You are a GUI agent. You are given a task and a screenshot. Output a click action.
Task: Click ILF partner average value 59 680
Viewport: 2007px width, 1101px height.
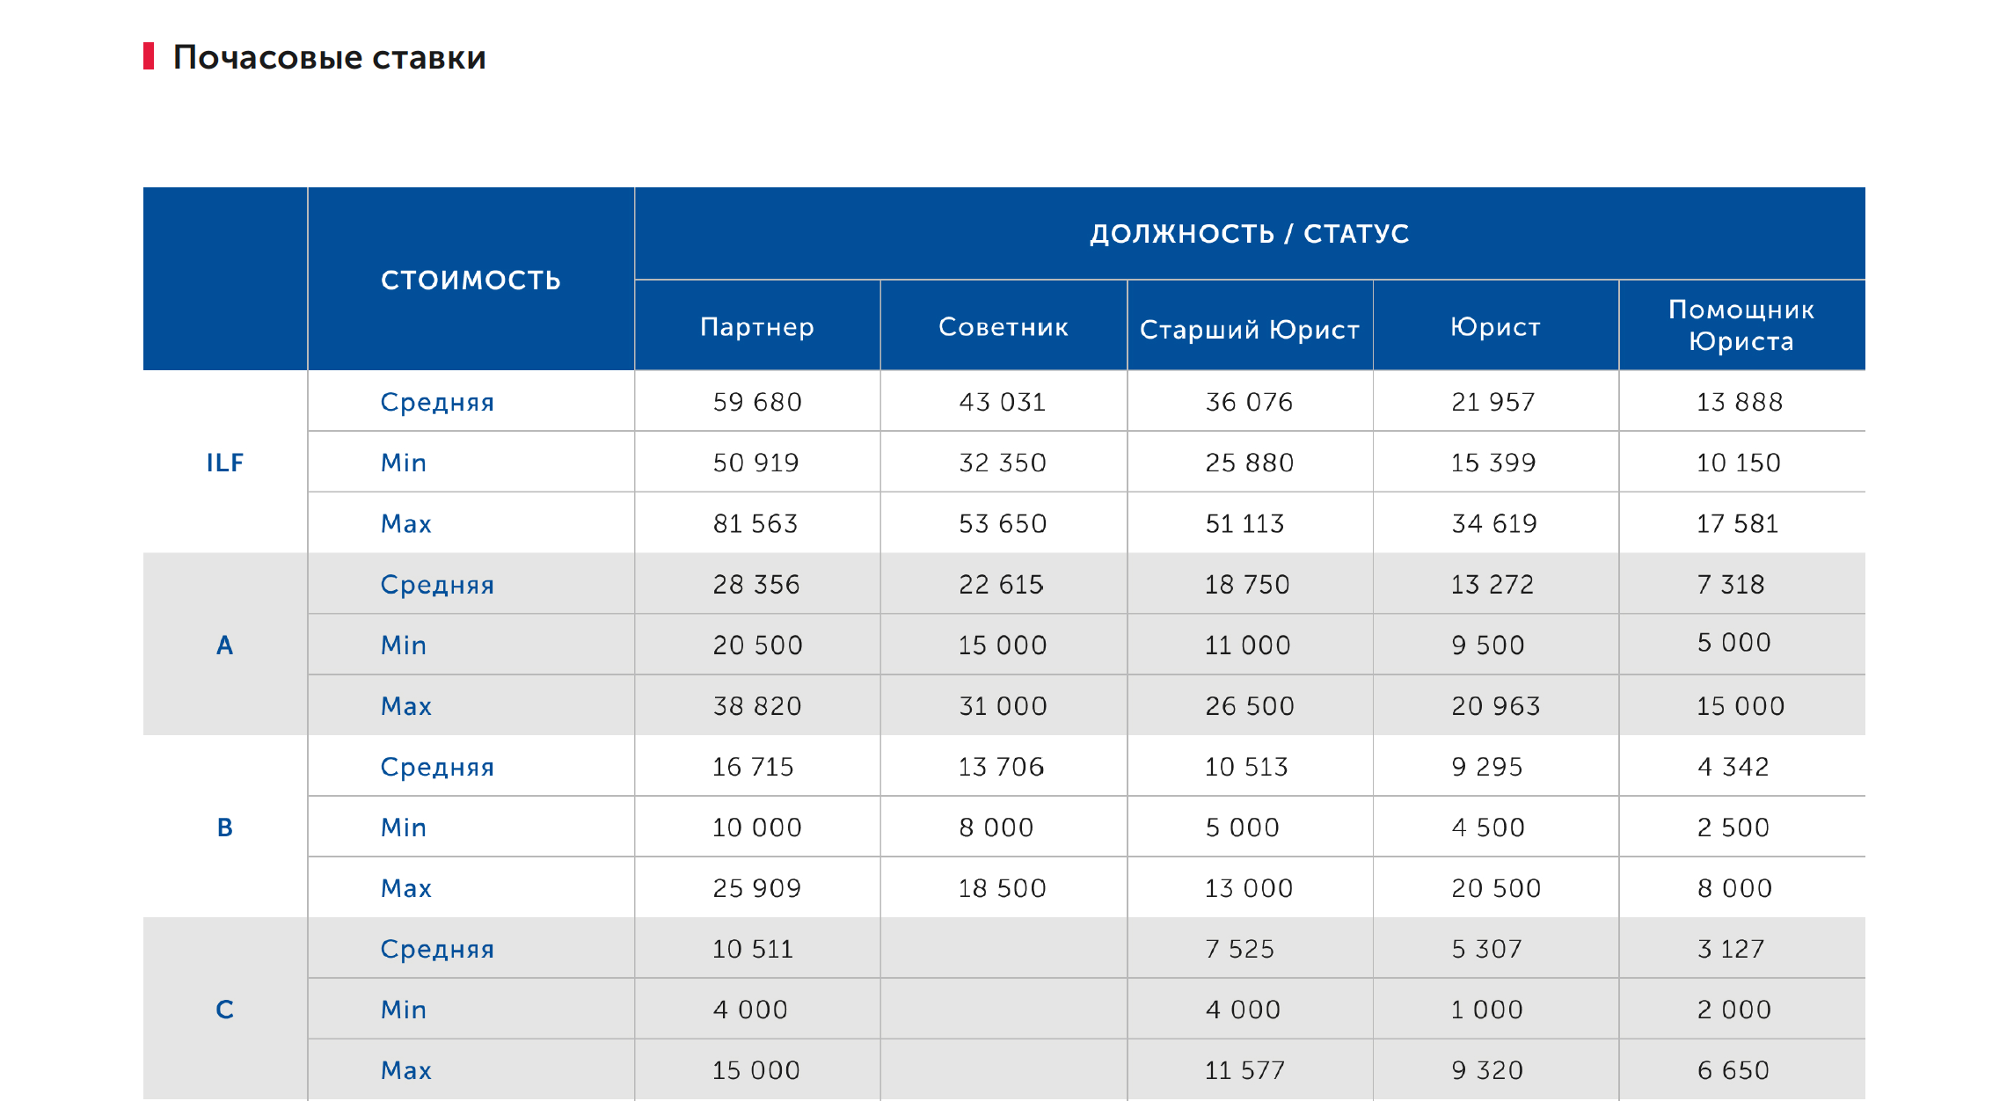[x=757, y=402]
